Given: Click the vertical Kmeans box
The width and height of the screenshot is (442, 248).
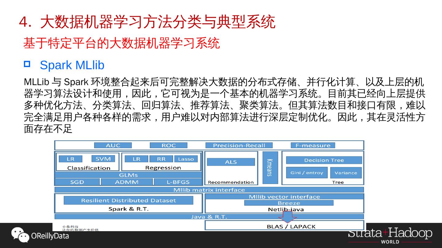Looking at the screenshot, I should click(270, 167).
